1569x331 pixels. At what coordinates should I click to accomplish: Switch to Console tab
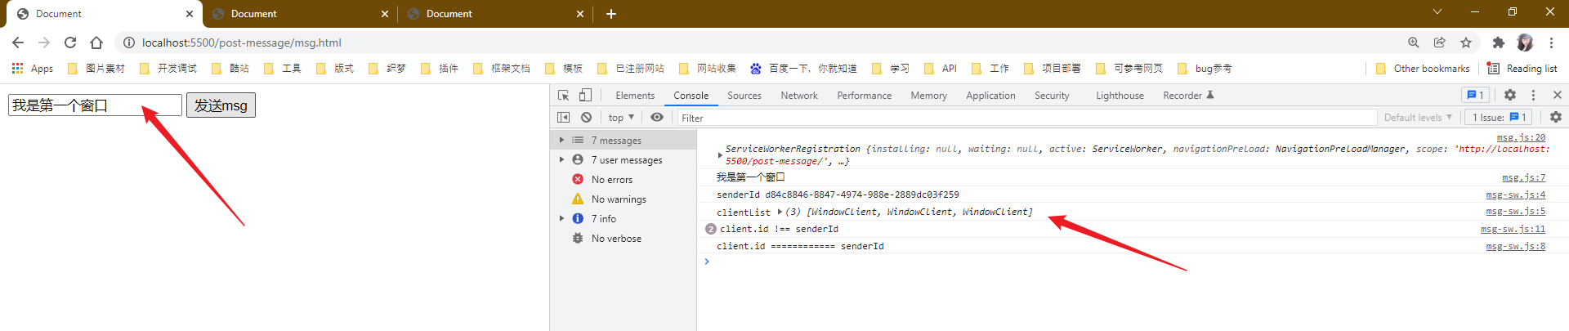[691, 96]
